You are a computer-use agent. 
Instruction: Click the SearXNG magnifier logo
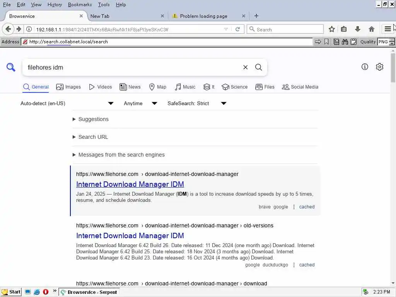click(11, 67)
